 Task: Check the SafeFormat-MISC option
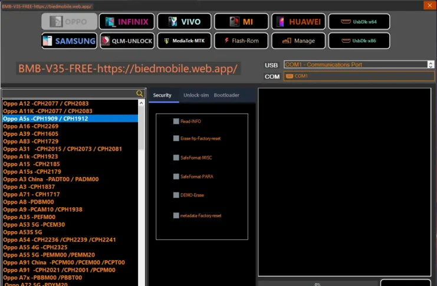176,158
